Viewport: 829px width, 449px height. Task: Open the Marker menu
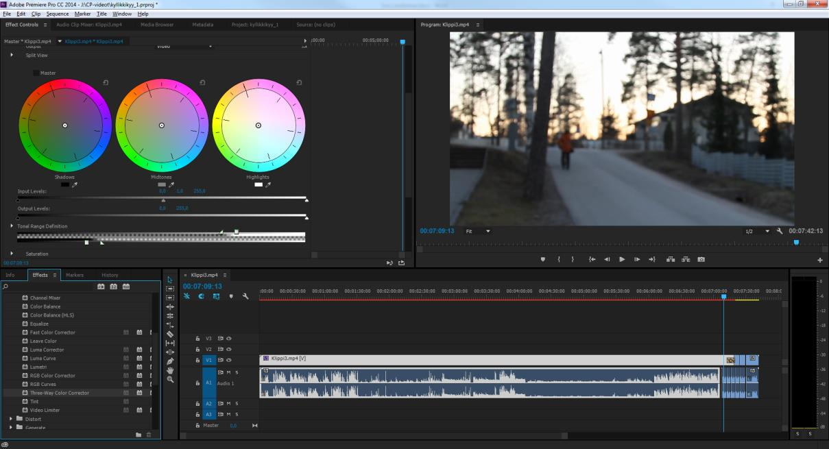click(82, 14)
